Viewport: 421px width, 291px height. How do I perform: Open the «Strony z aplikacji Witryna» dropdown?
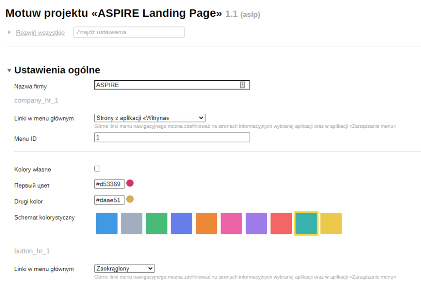pos(150,118)
